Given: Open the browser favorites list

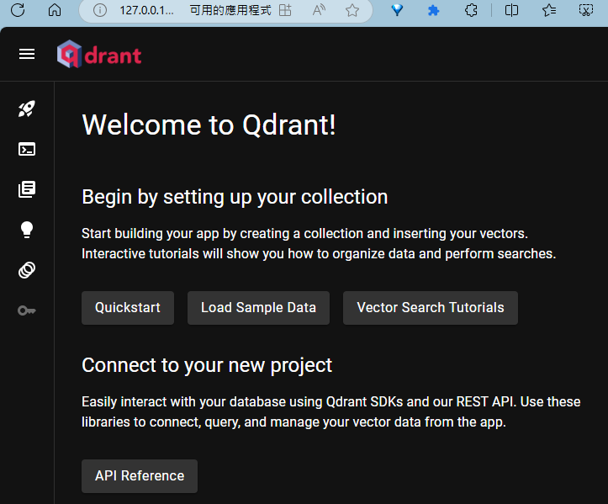Looking at the screenshot, I should pyautogui.click(x=549, y=10).
